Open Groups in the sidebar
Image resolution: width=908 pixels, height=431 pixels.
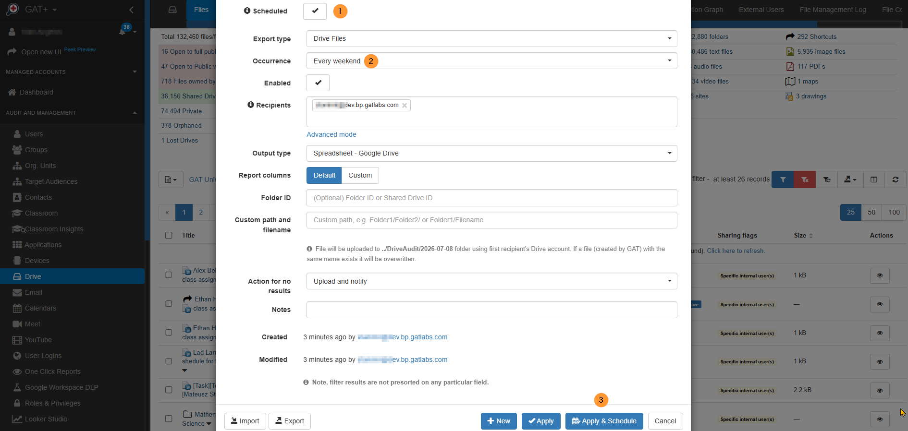[x=36, y=150]
